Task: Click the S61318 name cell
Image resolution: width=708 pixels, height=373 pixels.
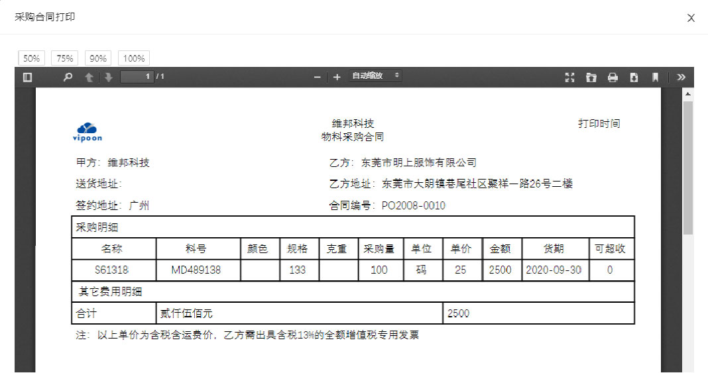Action: [114, 270]
